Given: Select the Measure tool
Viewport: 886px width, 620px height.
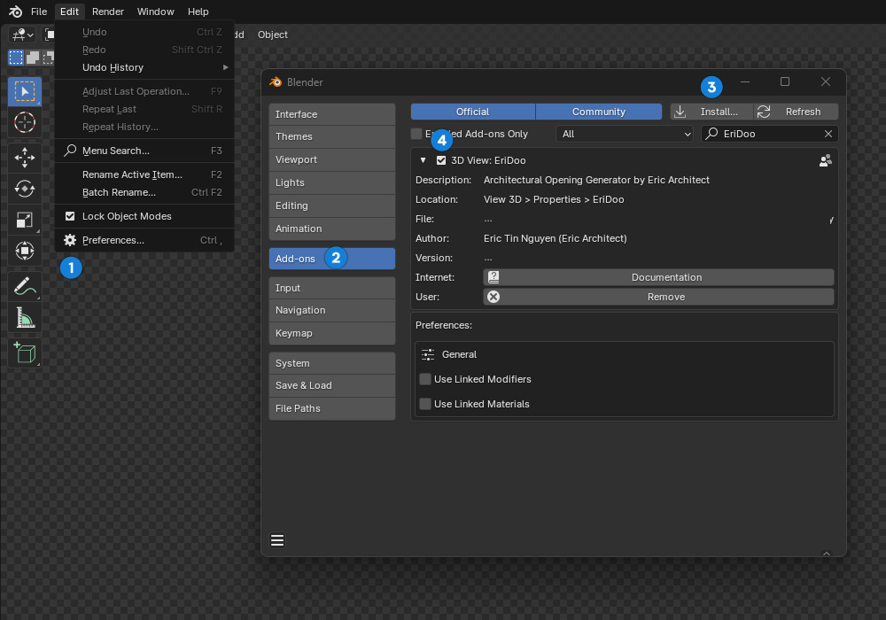Looking at the screenshot, I should coord(25,317).
